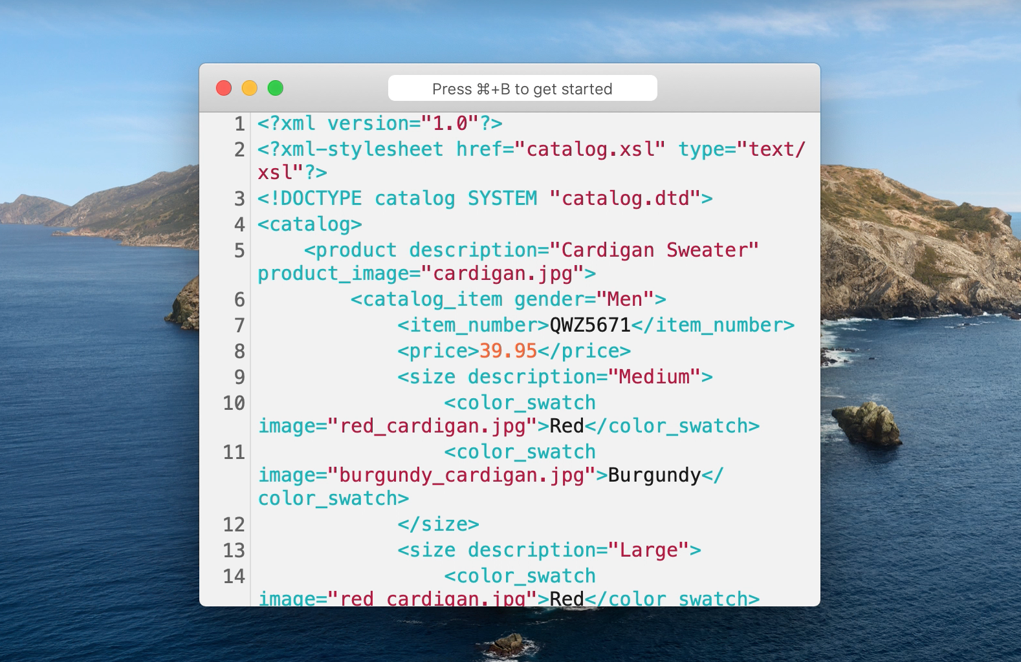Click the opening <catalog> tag
This screenshot has width=1021, height=662.
tap(310, 224)
